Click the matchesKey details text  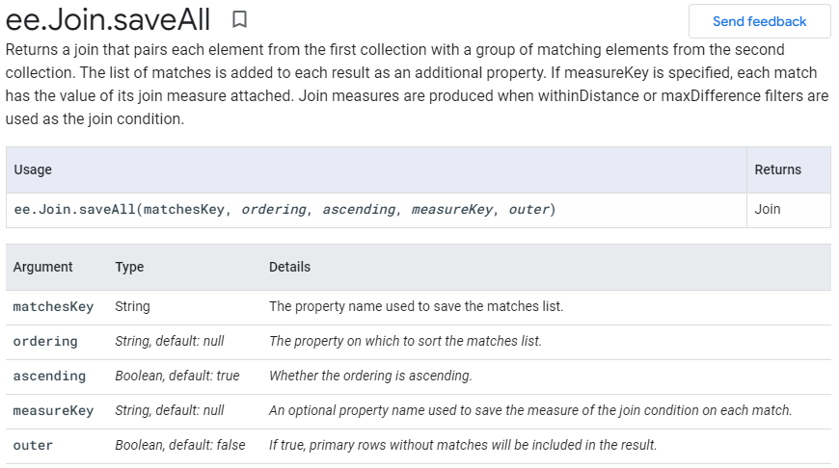(416, 306)
